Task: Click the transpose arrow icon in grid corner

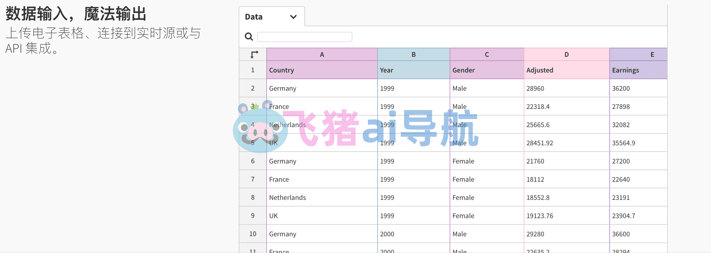Action: (x=254, y=54)
